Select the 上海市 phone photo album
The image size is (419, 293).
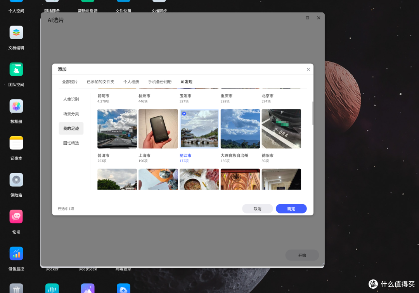158,129
